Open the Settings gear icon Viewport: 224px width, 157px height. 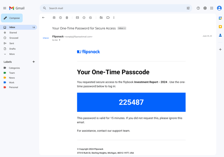click(x=205, y=8)
